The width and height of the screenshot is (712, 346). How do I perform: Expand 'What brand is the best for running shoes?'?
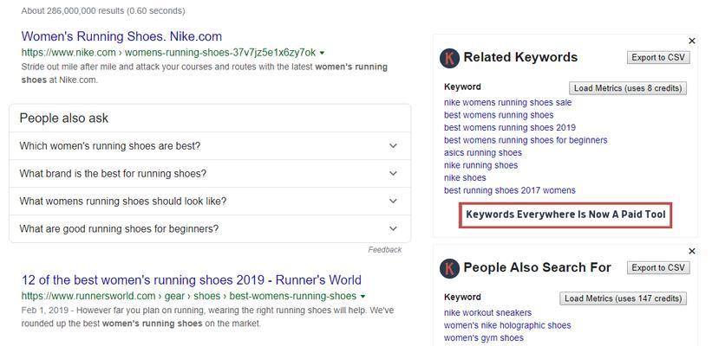(x=393, y=174)
